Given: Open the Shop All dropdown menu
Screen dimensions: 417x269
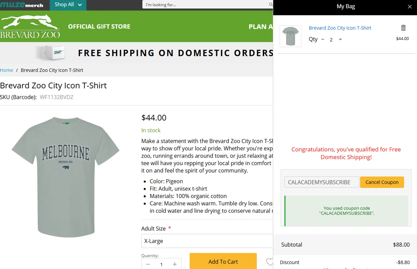Looking at the screenshot, I should (68, 5).
